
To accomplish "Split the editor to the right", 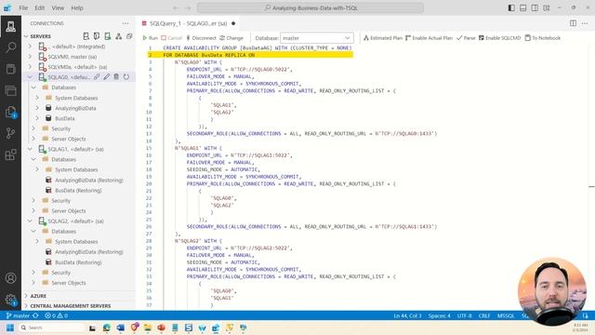I will (x=573, y=23).
